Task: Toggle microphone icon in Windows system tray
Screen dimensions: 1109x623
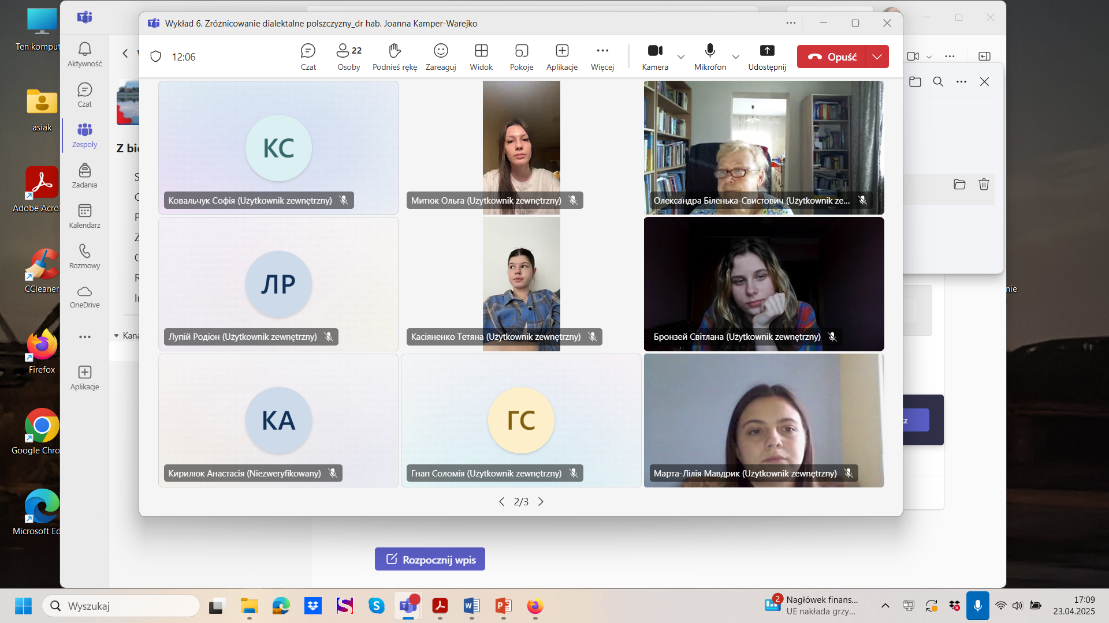Action: [x=977, y=606]
